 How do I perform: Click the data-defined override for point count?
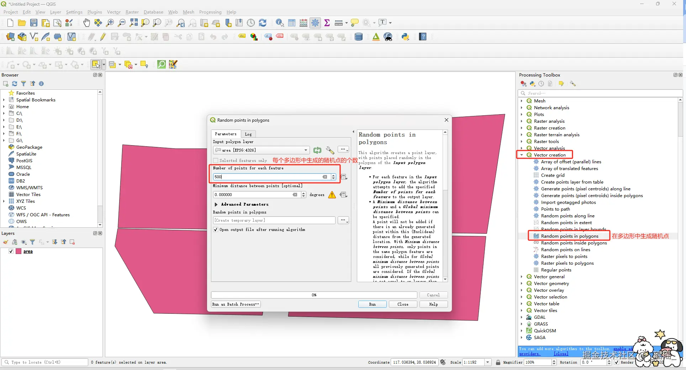344,177
